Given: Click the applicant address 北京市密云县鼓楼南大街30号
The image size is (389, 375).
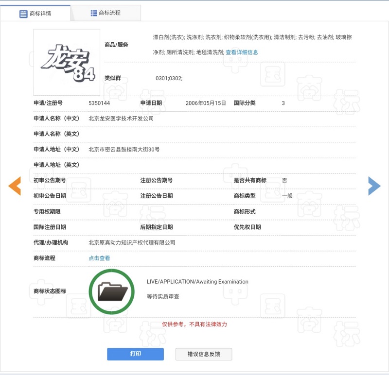Looking at the screenshot, I should (124, 149).
